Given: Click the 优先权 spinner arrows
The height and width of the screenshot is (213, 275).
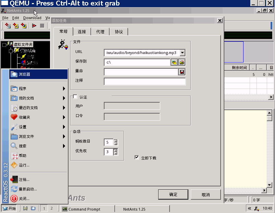Looking at the screenshot, I should (115, 152).
